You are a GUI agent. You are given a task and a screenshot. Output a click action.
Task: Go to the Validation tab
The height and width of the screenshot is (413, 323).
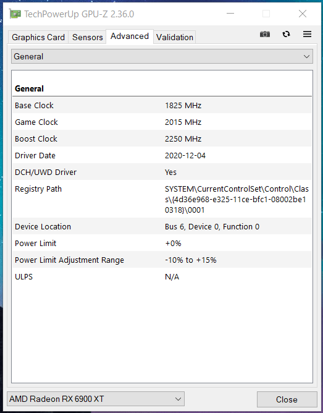point(175,37)
